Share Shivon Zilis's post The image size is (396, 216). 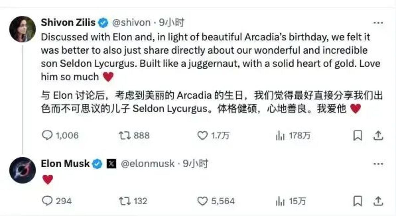(378, 135)
